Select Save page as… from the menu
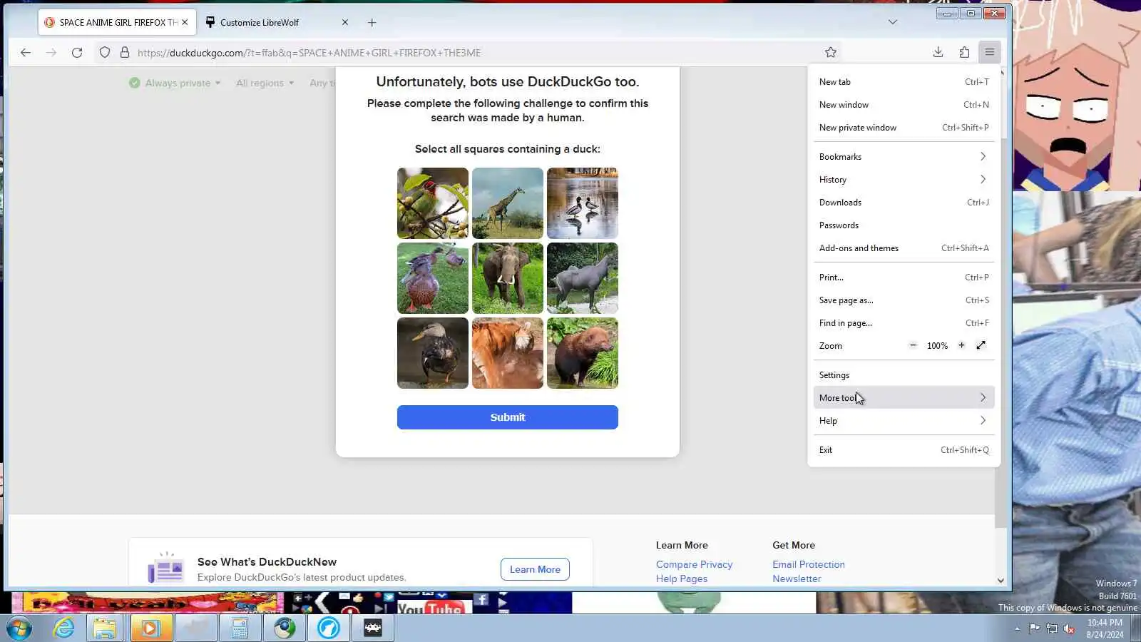Image resolution: width=1141 pixels, height=642 pixels. (904, 300)
